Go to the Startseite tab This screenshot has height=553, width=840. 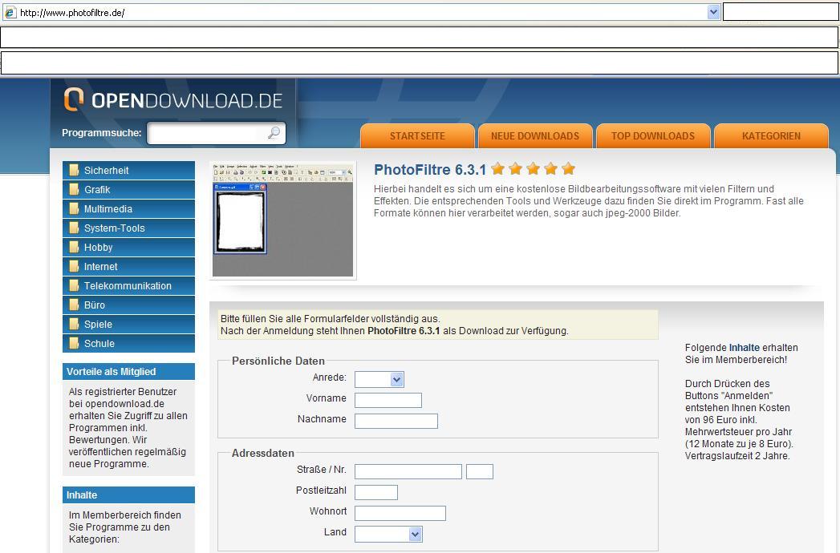point(417,136)
